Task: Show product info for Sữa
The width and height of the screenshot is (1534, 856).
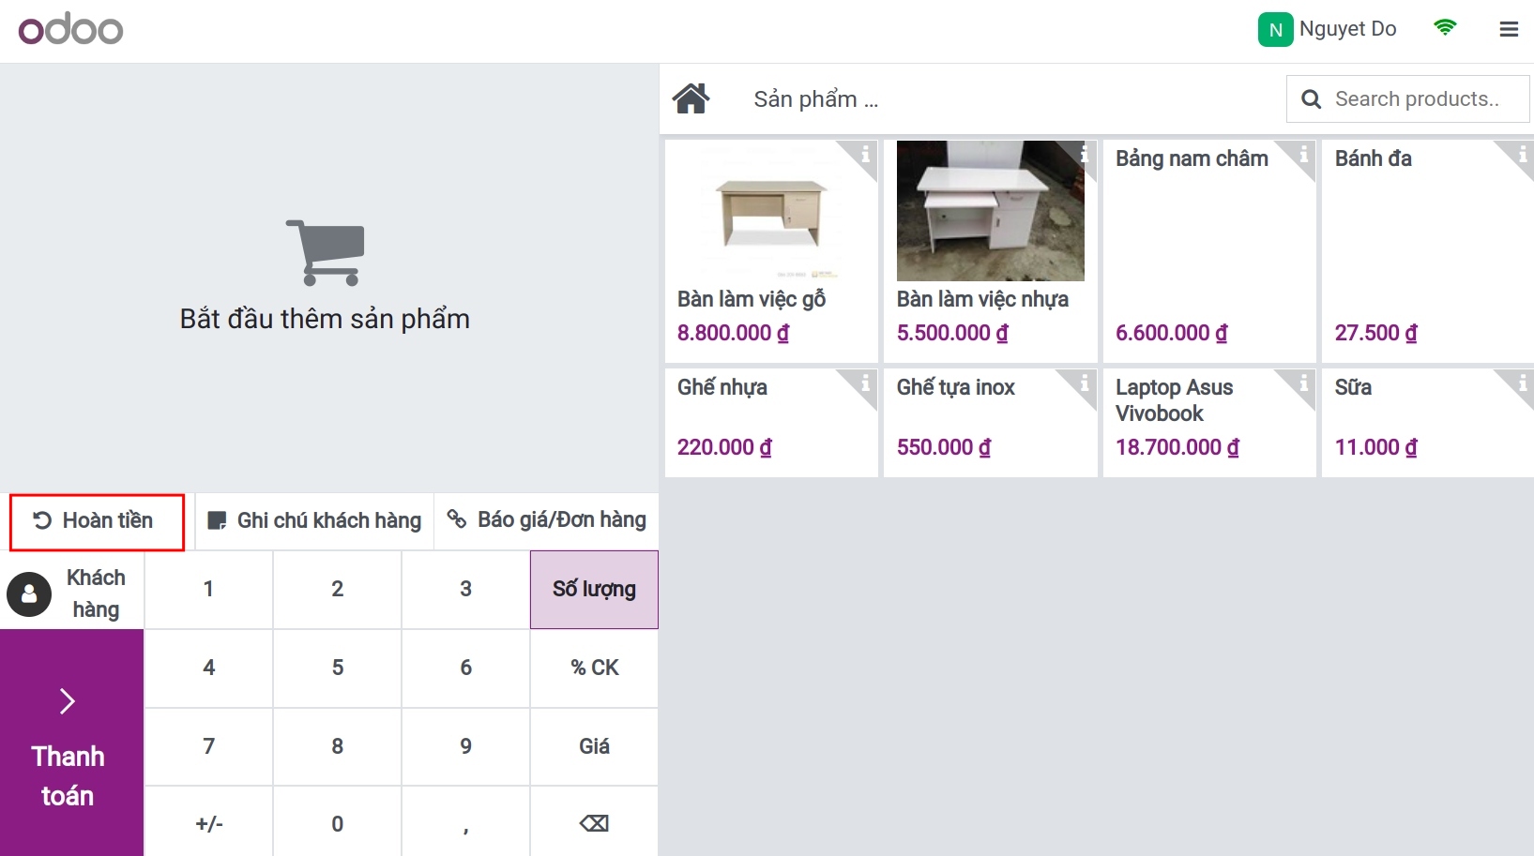Action: (x=1522, y=383)
